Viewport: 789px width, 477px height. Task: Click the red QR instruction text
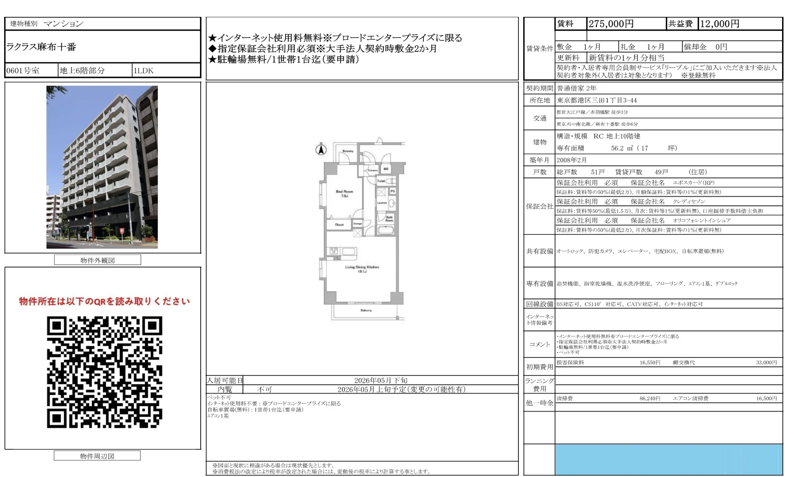104,301
